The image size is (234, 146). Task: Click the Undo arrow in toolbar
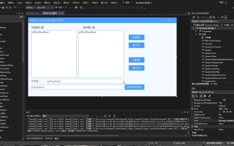coord(15,7)
